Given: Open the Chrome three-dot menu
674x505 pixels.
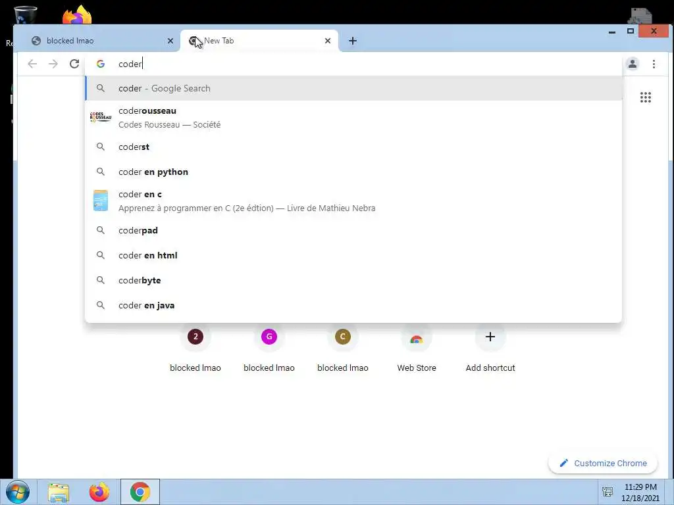Looking at the screenshot, I should pyautogui.click(x=654, y=64).
